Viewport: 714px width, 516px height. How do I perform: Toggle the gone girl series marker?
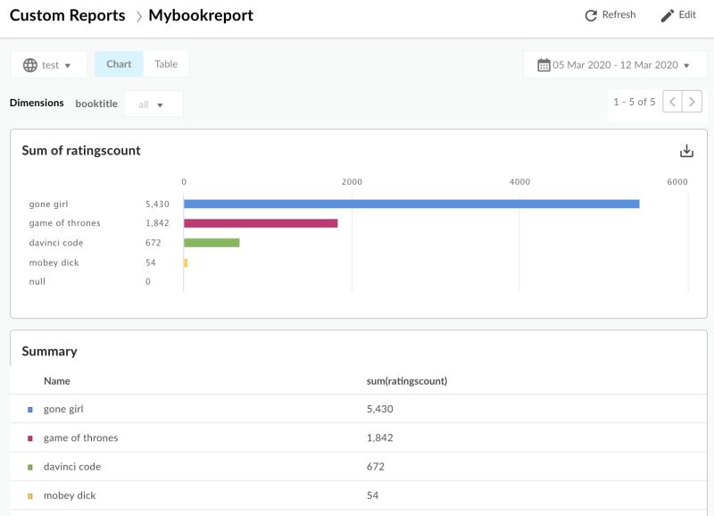[29, 409]
